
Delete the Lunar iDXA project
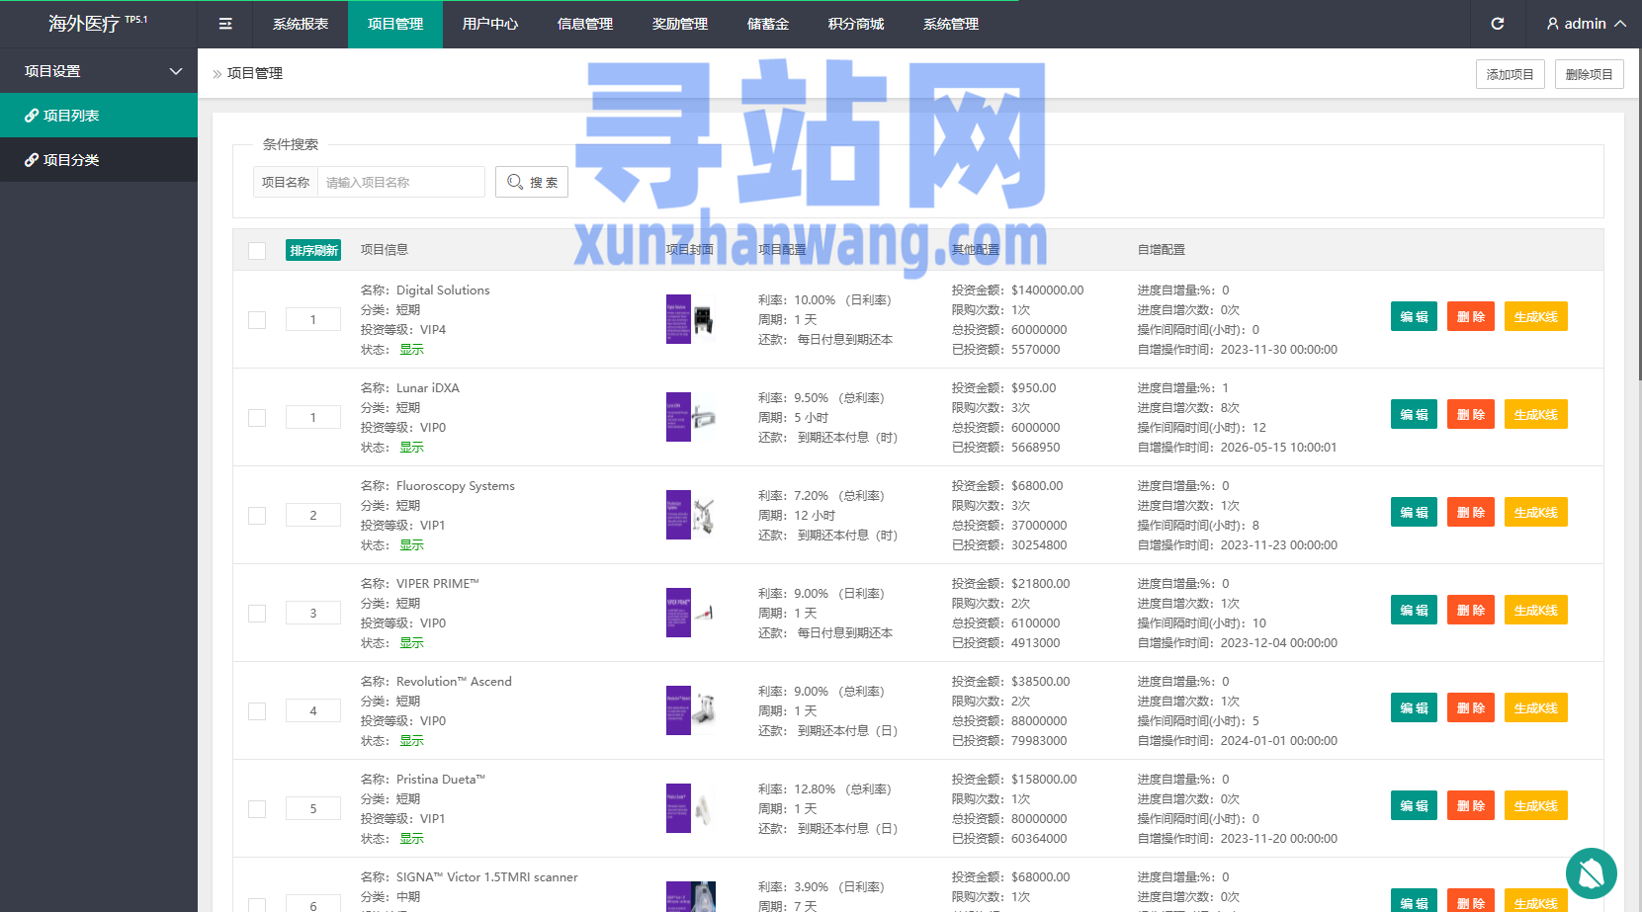pos(1471,414)
